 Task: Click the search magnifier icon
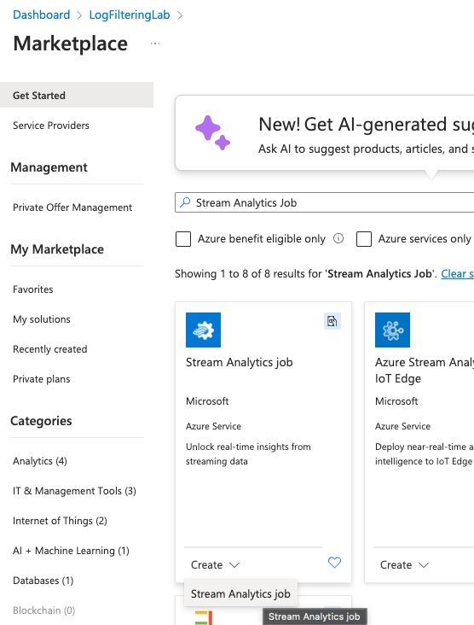click(x=185, y=202)
